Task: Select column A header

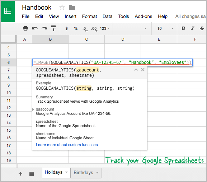Action: pos(24,39)
